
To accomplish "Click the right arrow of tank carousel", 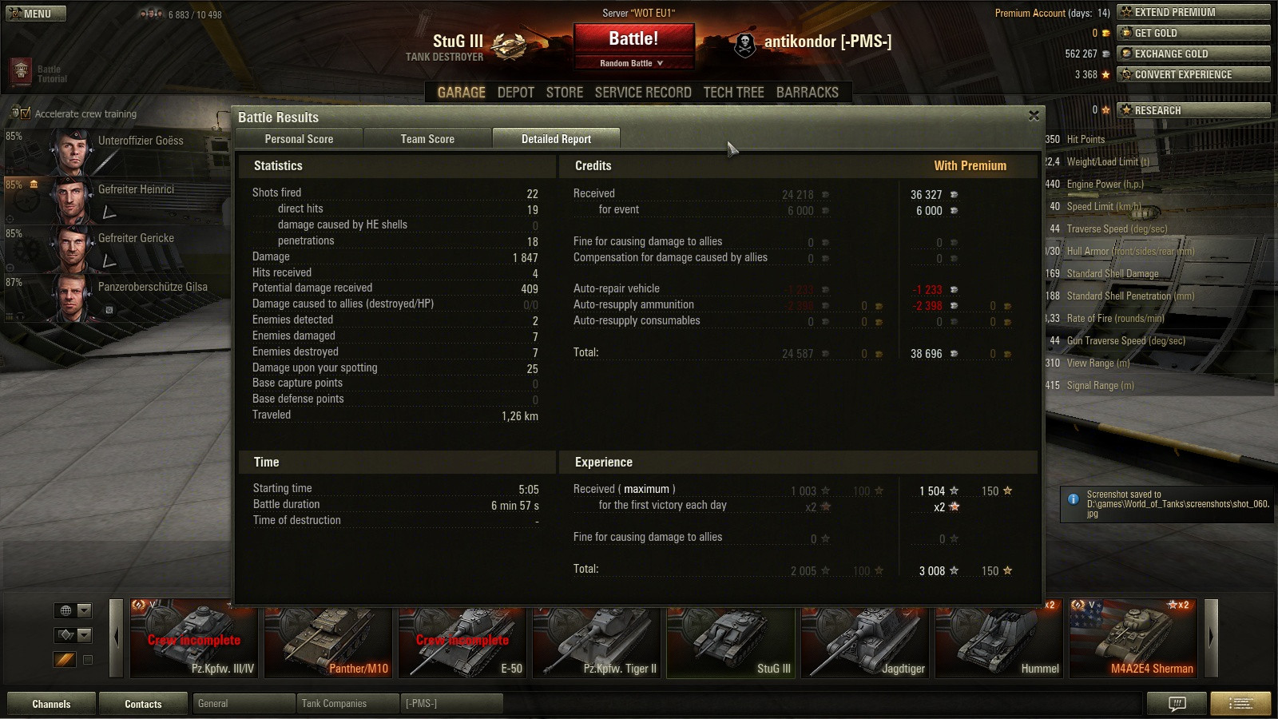I will 1211,638.
